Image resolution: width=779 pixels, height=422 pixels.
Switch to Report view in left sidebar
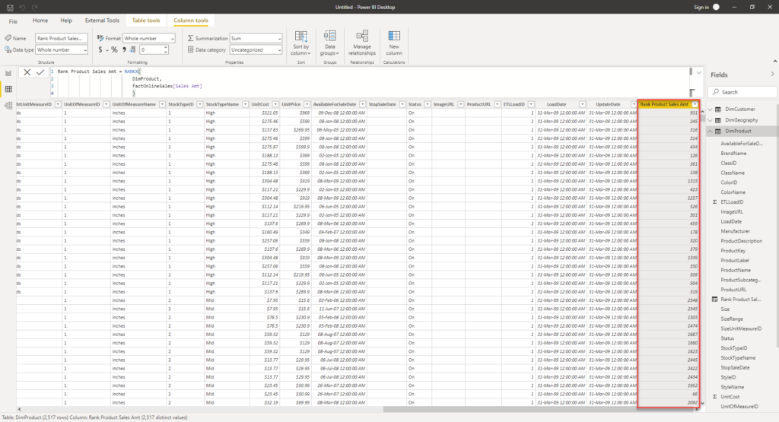8,73
